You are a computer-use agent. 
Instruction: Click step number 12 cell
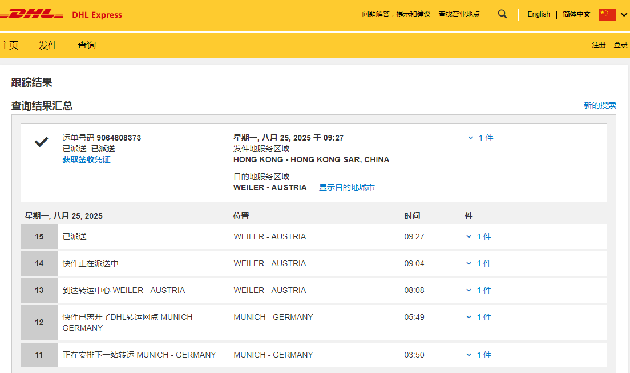coord(39,322)
